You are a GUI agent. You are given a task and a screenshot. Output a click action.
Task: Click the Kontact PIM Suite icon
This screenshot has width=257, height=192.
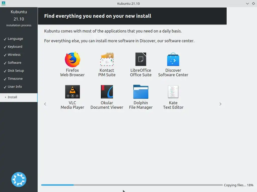pyautogui.click(x=107, y=59)
